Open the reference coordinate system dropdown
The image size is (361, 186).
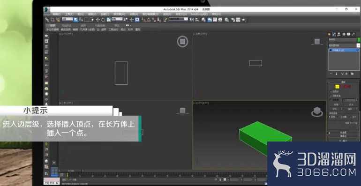(117, 19)
